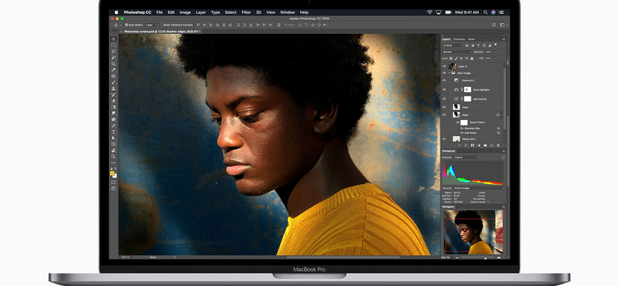Add layer style with fx icon
The image size is (619, 286).
click(x=466, y=145)
